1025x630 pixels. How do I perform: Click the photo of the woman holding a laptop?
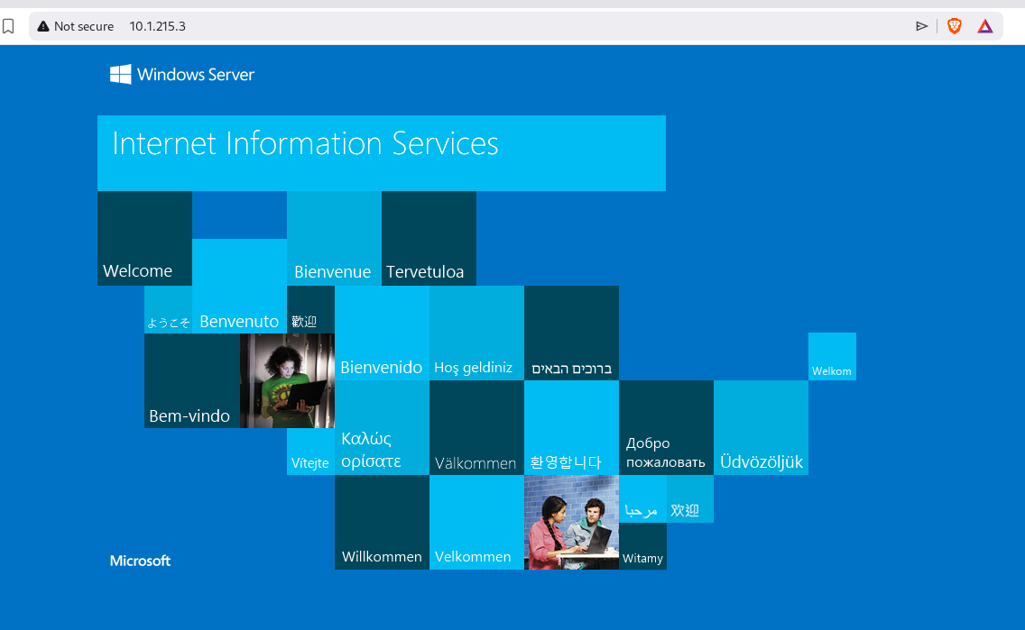(287, 380)
